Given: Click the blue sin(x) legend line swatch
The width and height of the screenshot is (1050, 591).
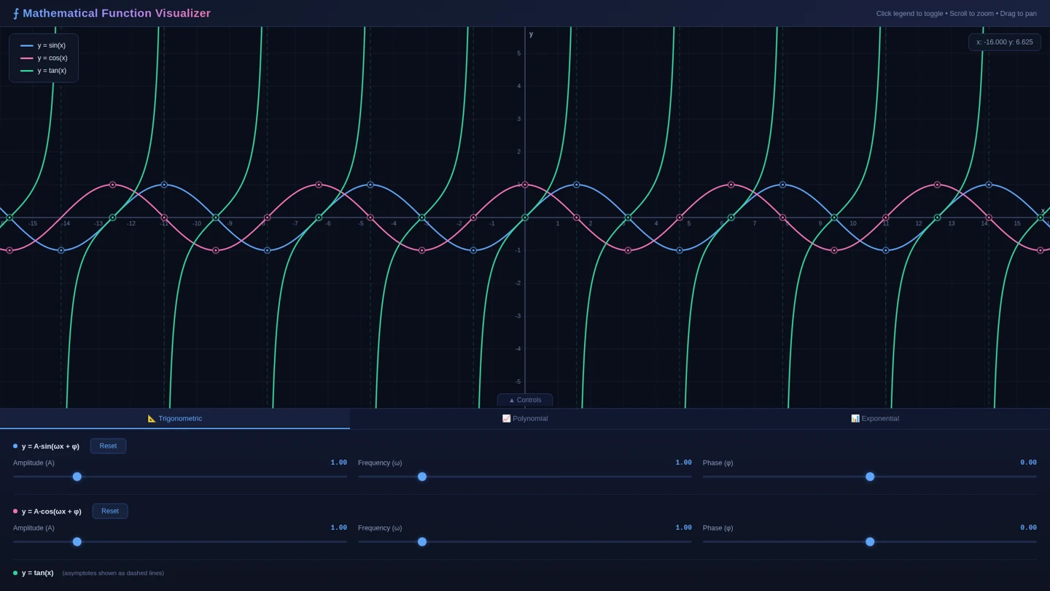Looking at the screenshot, I should tap(27, 45).
